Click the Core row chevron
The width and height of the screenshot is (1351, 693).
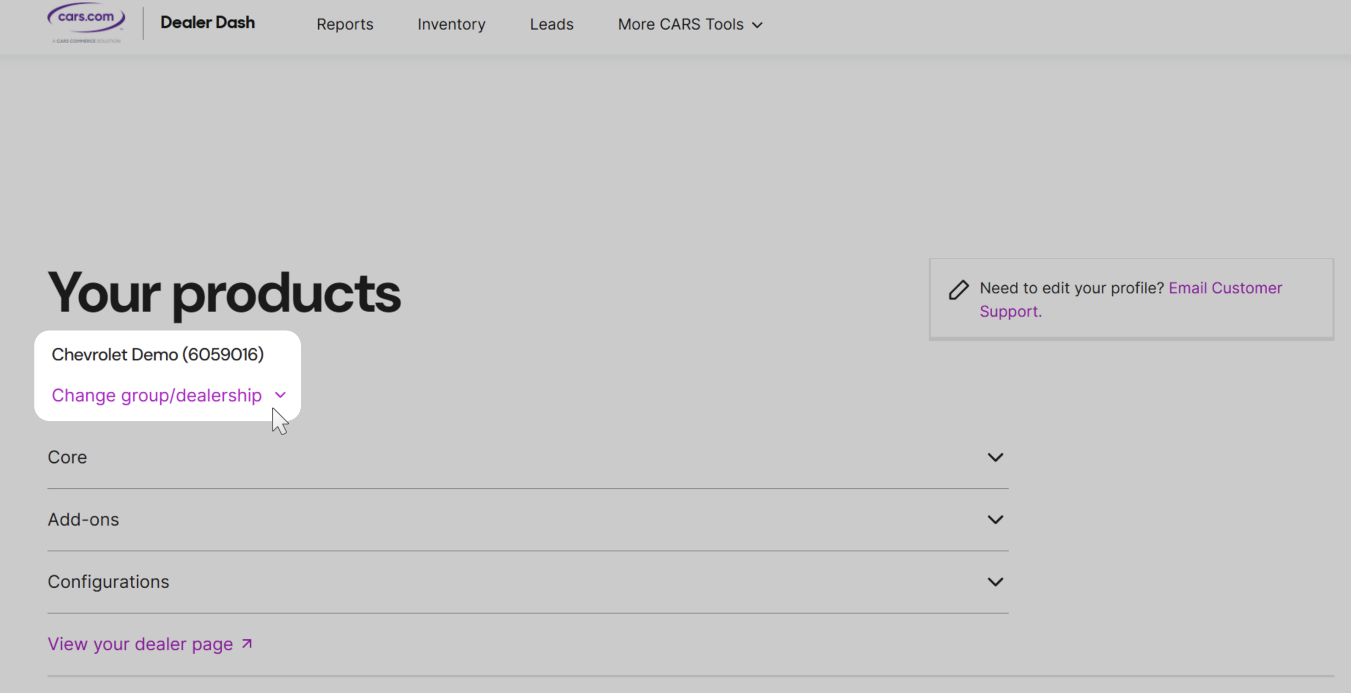[x=995, y=457]
